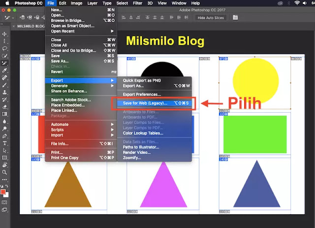Select the Blur tool
The height and width of the screenshot is (228, 315).
(x=4, y=121)
